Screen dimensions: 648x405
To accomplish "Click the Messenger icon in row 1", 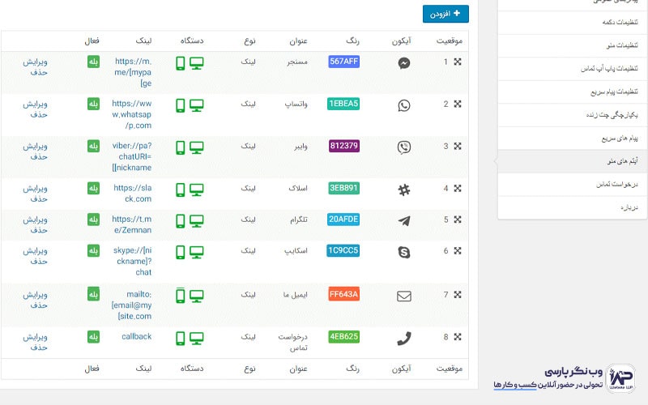I will click(403, 63).
